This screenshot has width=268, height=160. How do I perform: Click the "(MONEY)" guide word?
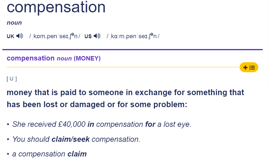[x=87, y=58]
